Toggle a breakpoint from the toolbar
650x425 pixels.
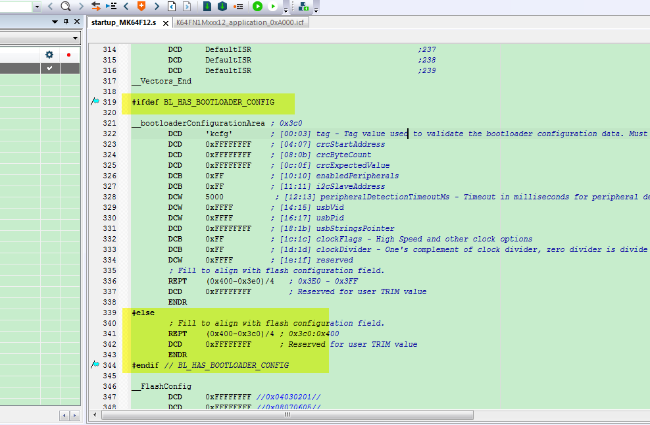point(238,7)
